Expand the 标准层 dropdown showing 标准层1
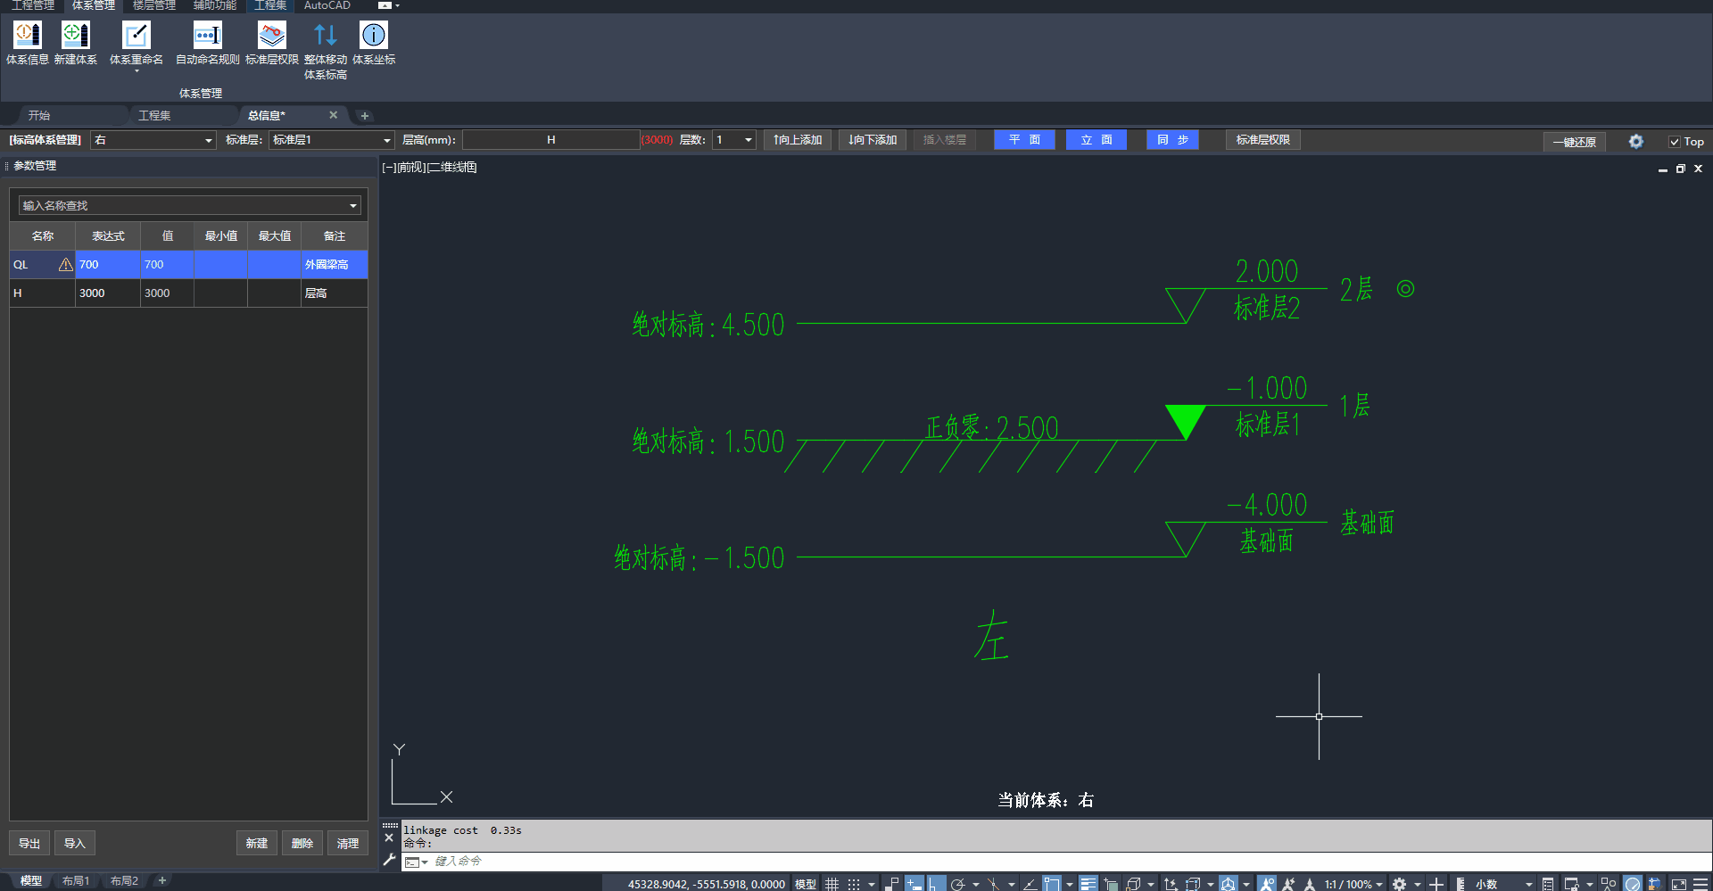 (x=386, y=140)
